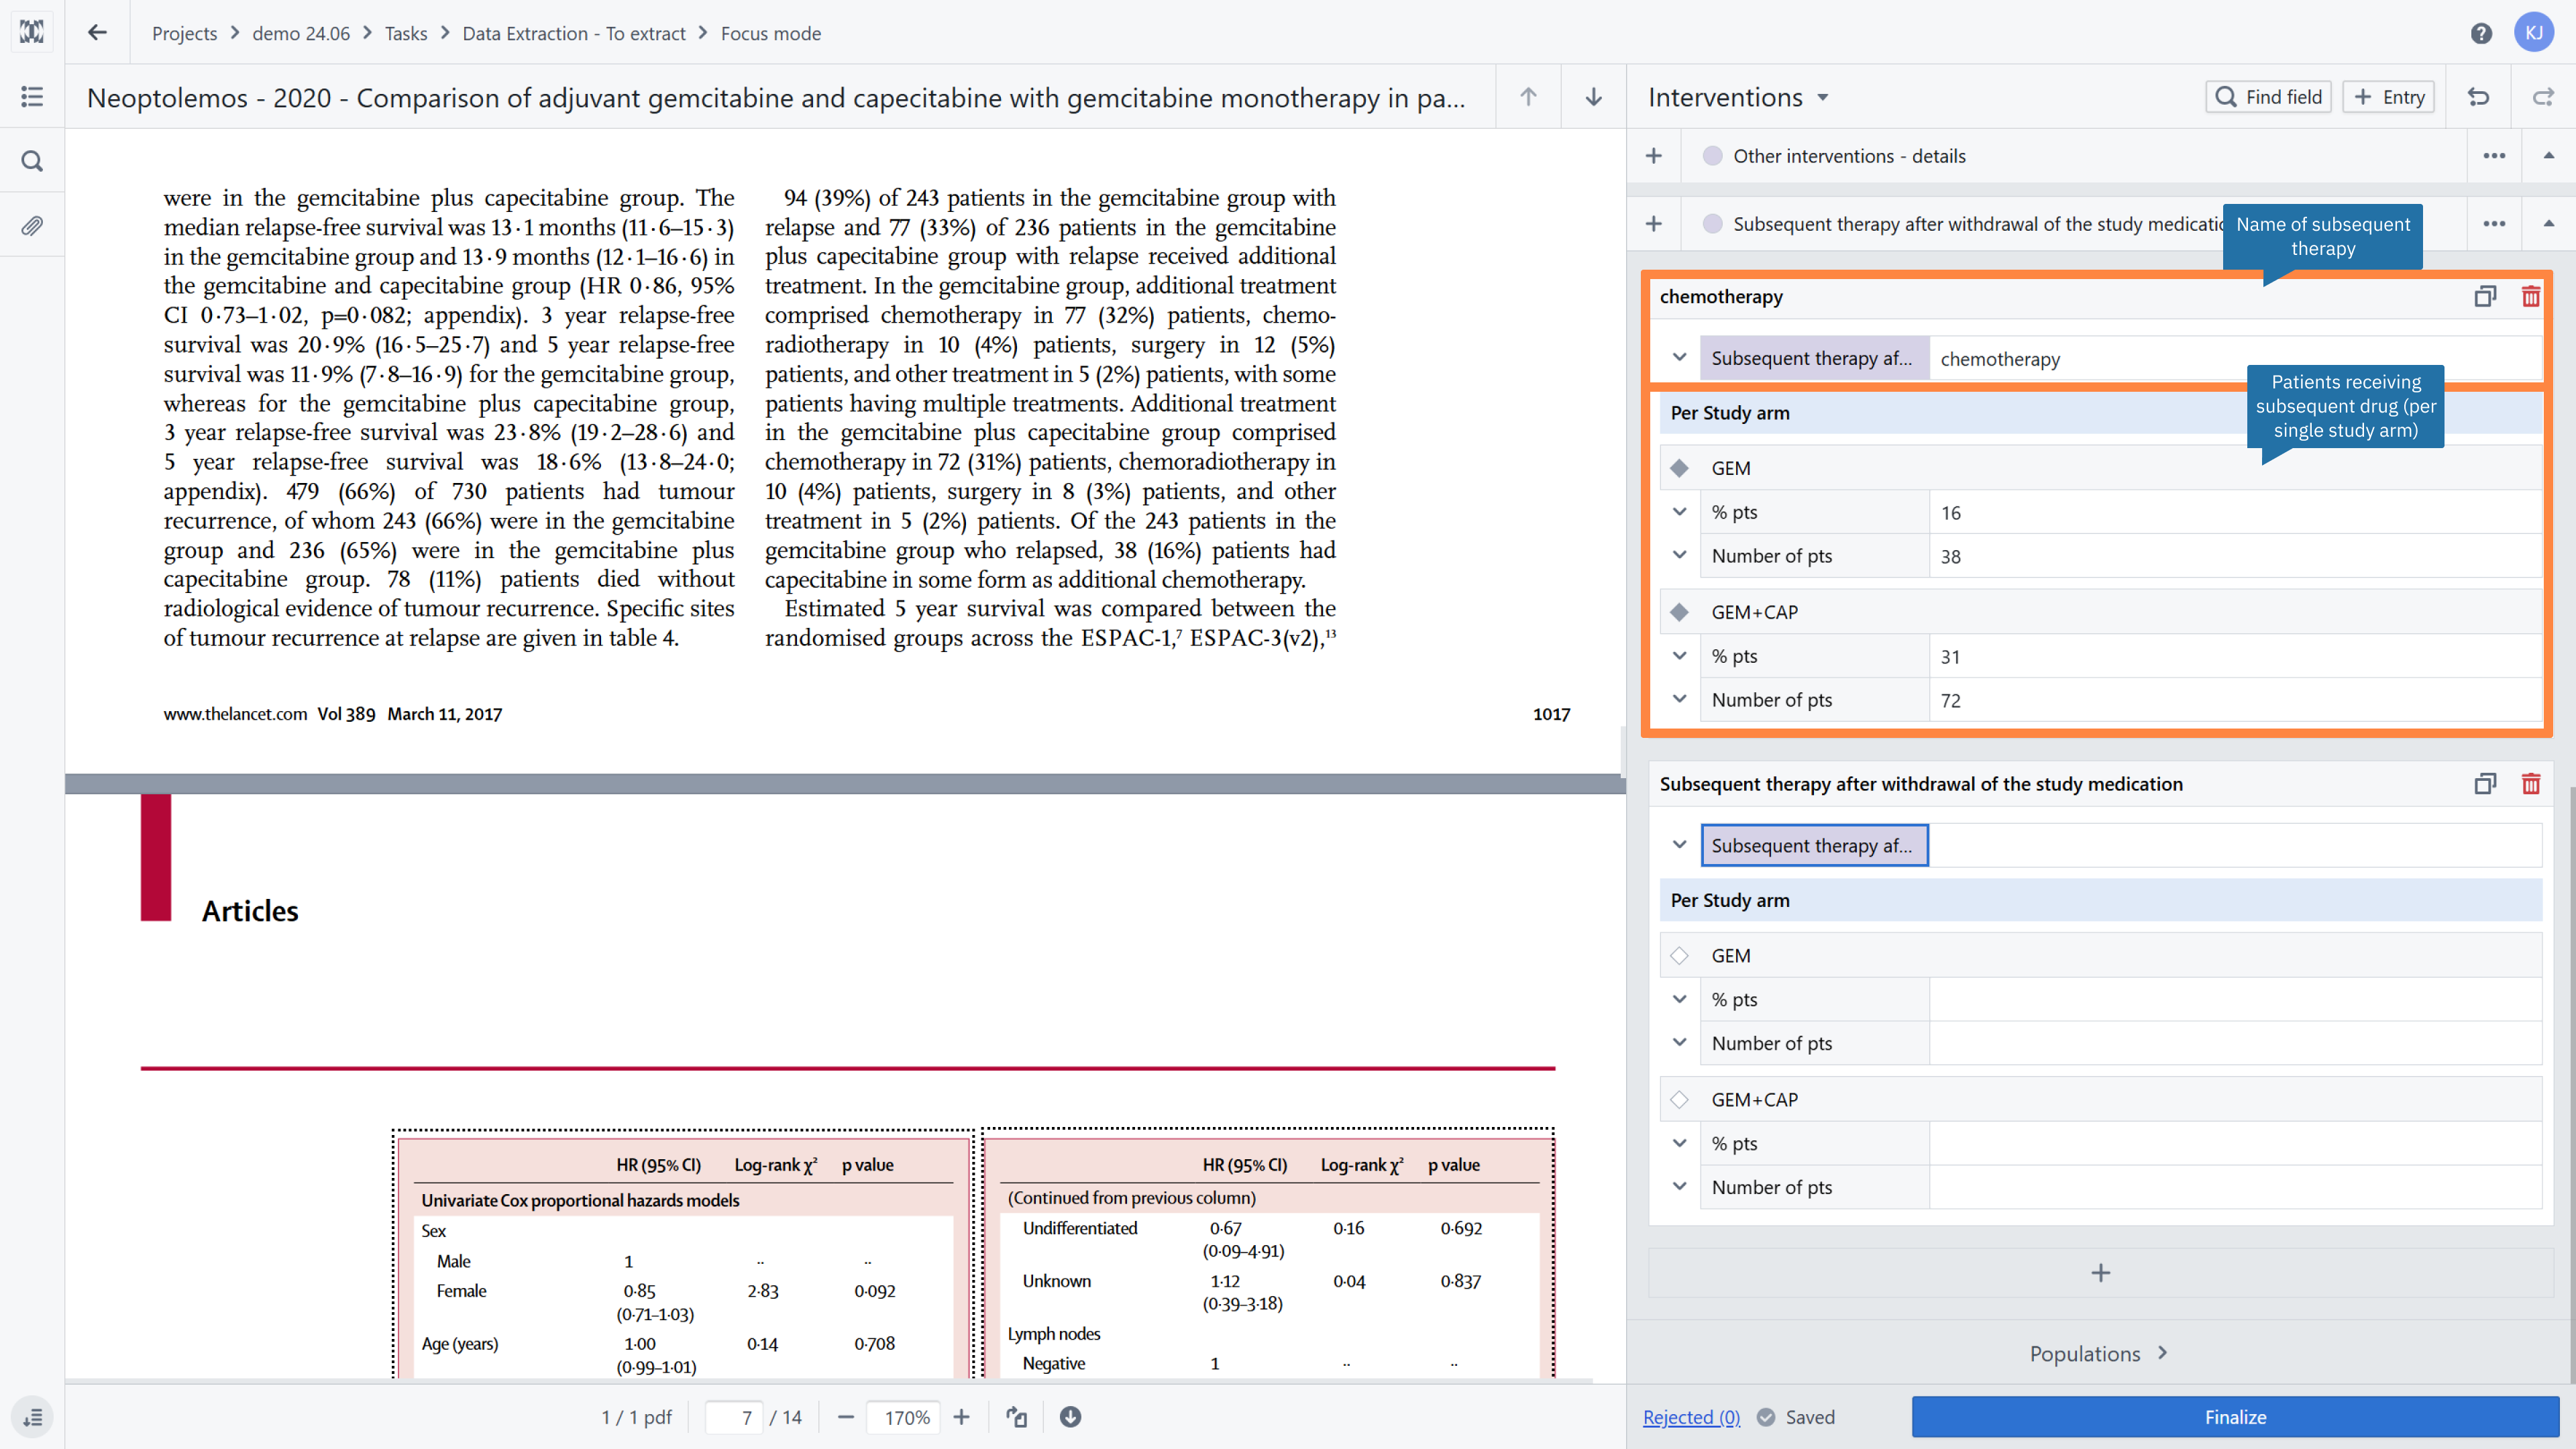Screen dimensions: 2576x1449
Task: Collapse the Other interventions - details section
Action: pos(2548,156)
